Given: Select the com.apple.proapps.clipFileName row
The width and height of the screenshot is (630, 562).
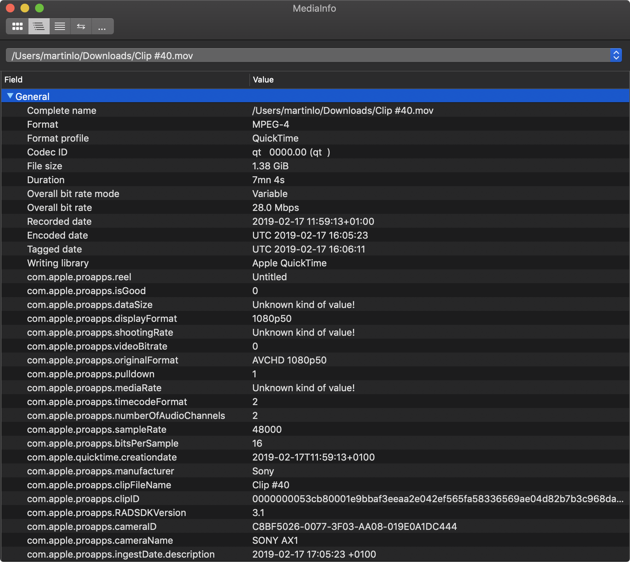Looking at the screenshot, I should coord(315,485).
